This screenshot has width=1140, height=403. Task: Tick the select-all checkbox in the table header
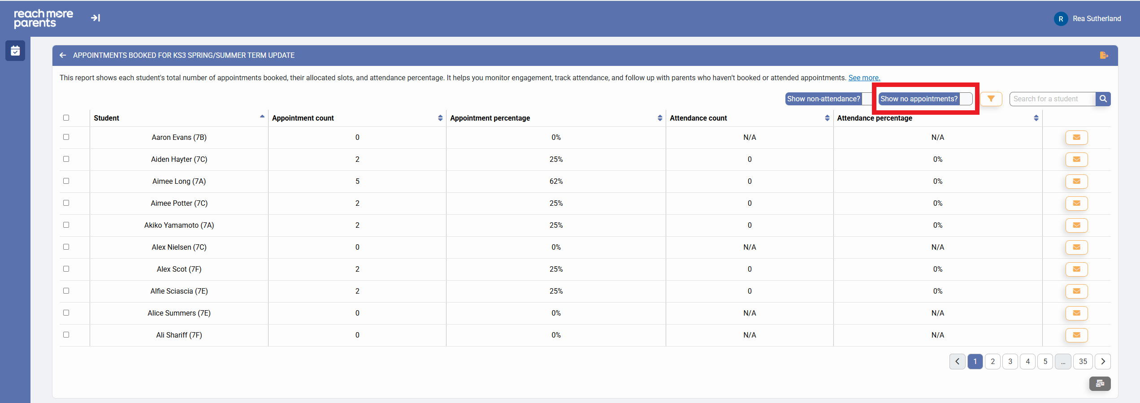66,118
